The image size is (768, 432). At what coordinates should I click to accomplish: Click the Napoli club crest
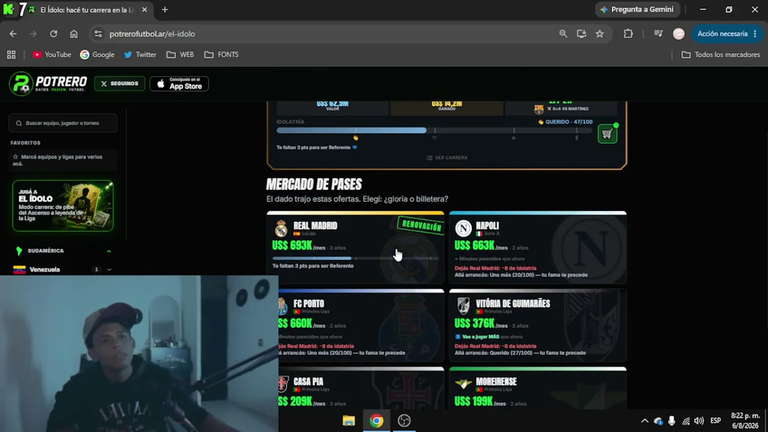[463, 229]
